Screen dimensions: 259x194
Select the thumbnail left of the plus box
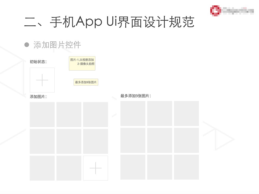point(69,168)
